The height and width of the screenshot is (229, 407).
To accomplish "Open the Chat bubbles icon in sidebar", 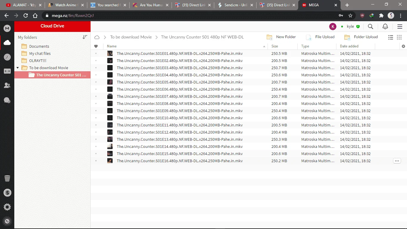I will (x=7, y=100).
